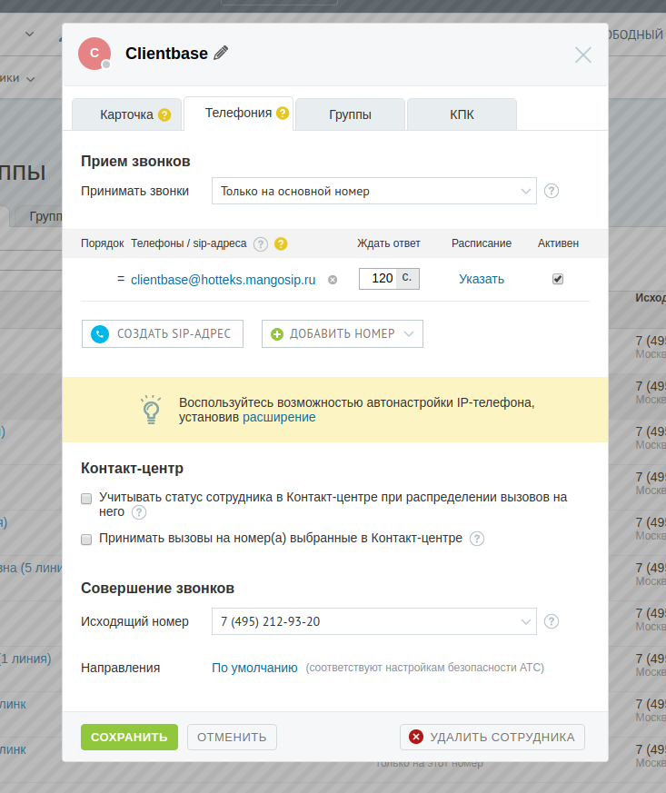The image size is (666, 793).
Task: Enable Учитывать статус сотрудника в Контакт-центре checkbox
Action: click(x=86, y=498)
